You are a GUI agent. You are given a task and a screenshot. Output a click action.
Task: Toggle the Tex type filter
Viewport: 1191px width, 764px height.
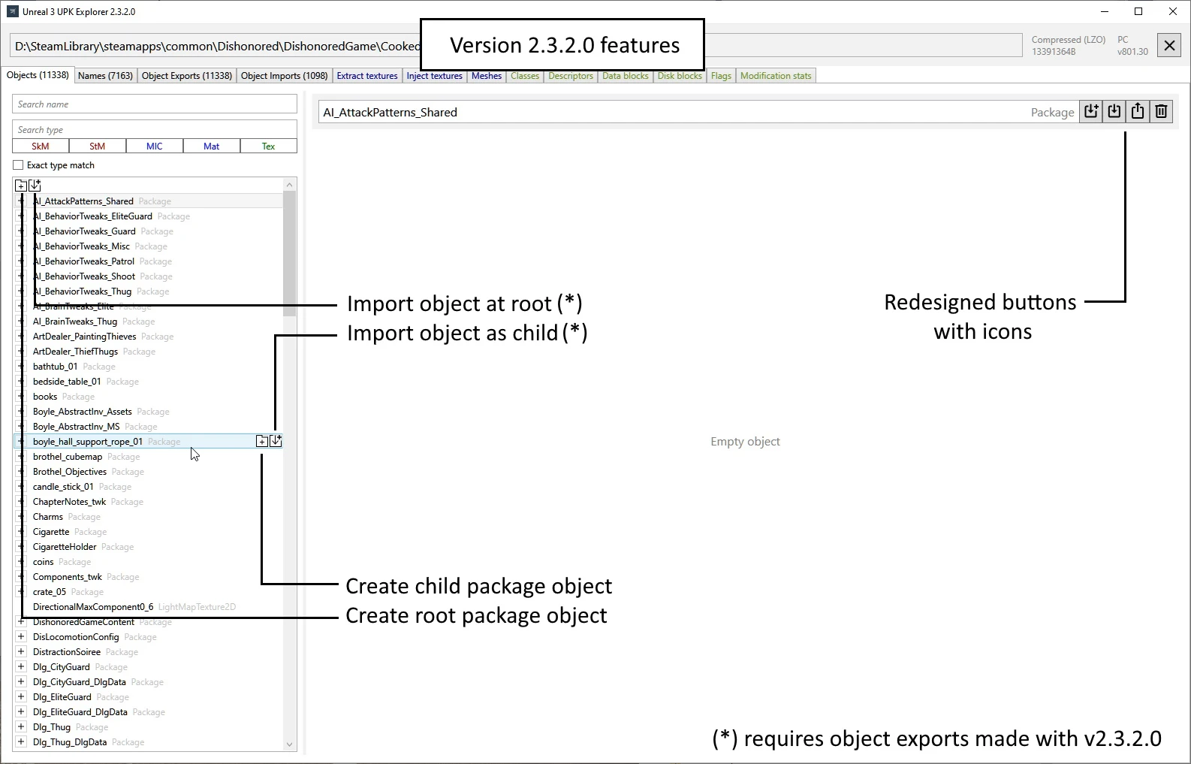click(x=268, y=146)
